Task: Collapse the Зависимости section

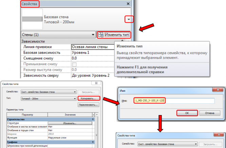Action: (x=123, y=41)
